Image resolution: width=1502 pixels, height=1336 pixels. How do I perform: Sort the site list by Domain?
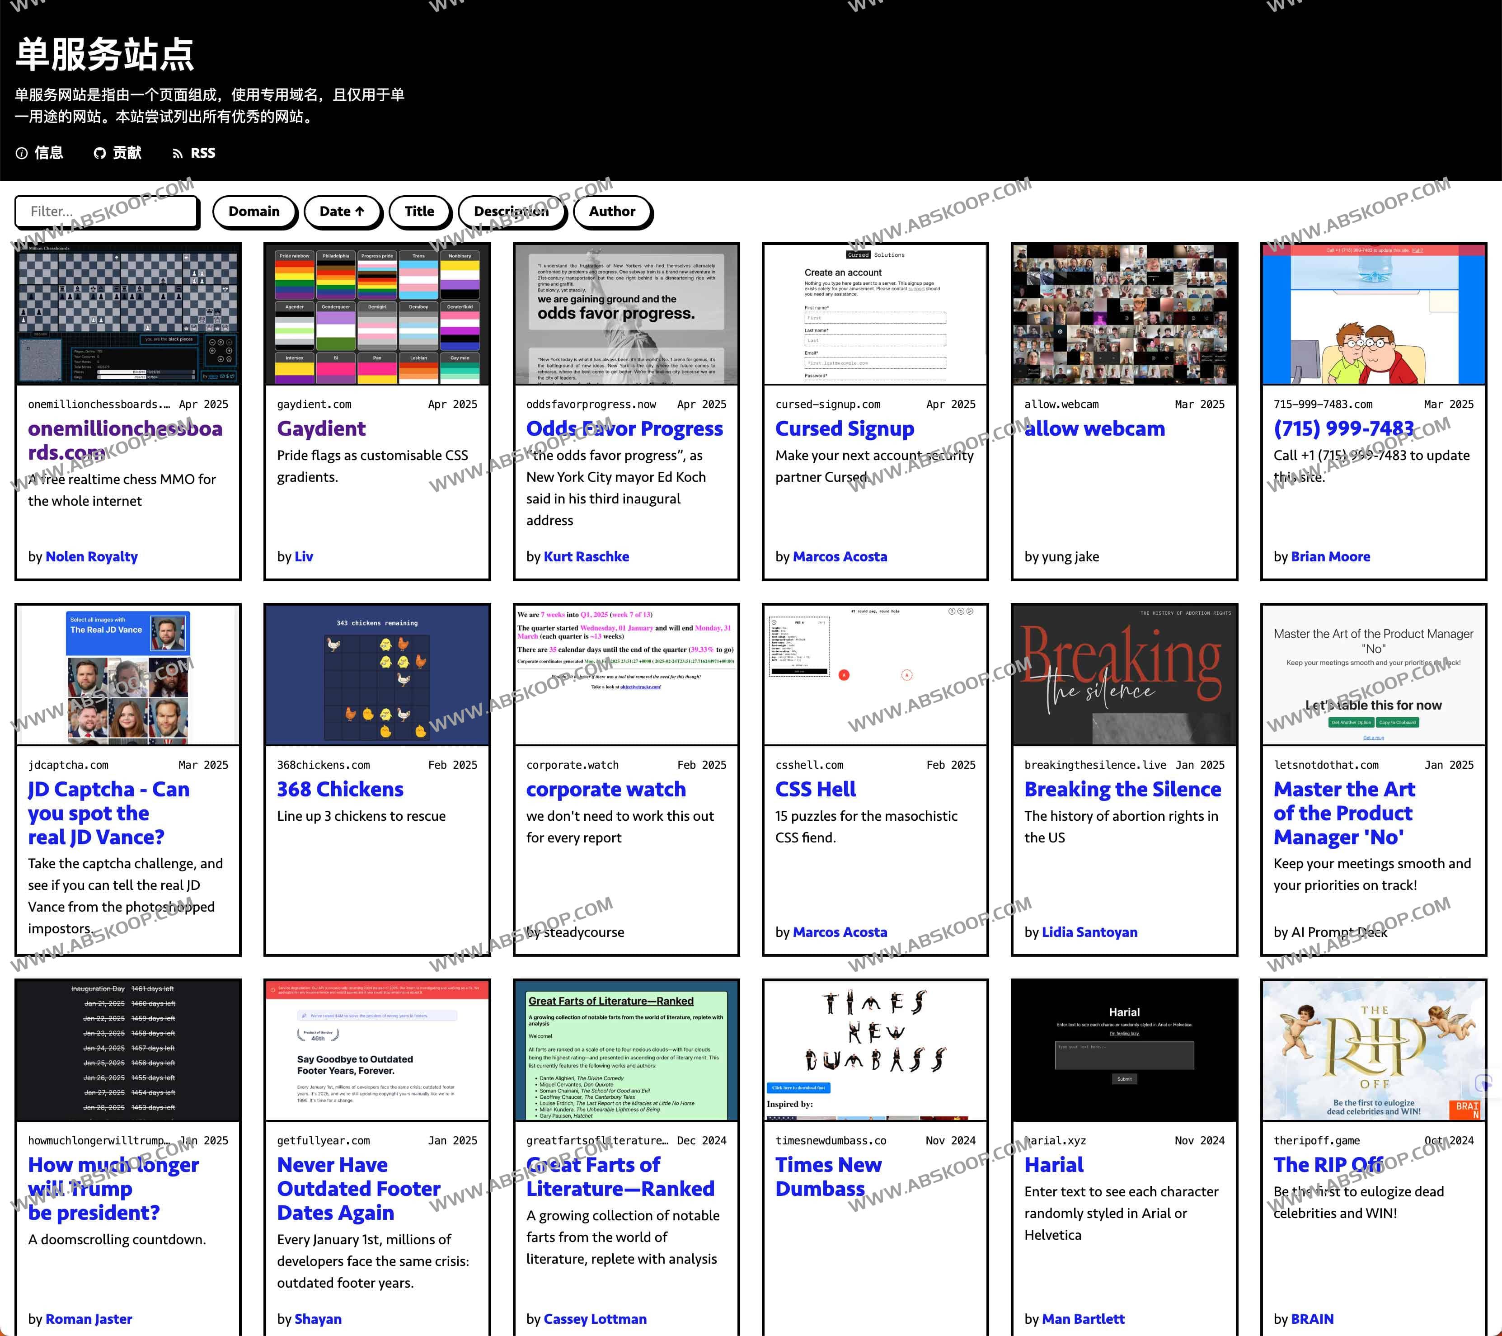pyautogui.click(x=255, y=211)
